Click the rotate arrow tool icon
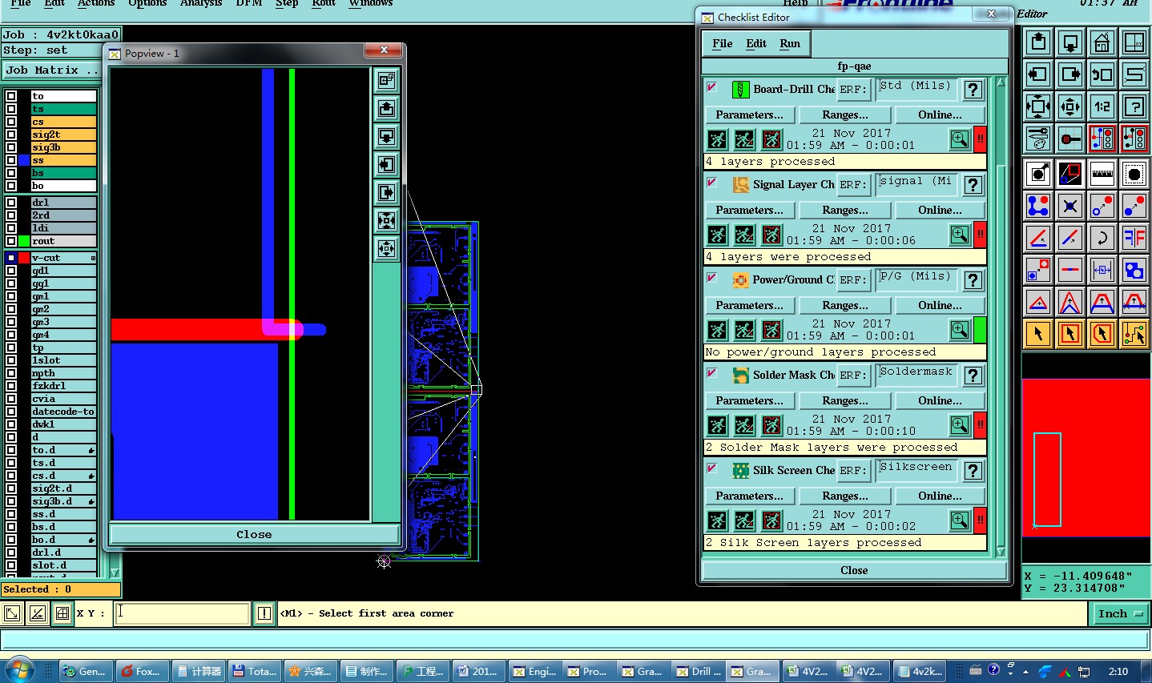 [x=1102, y=237]
